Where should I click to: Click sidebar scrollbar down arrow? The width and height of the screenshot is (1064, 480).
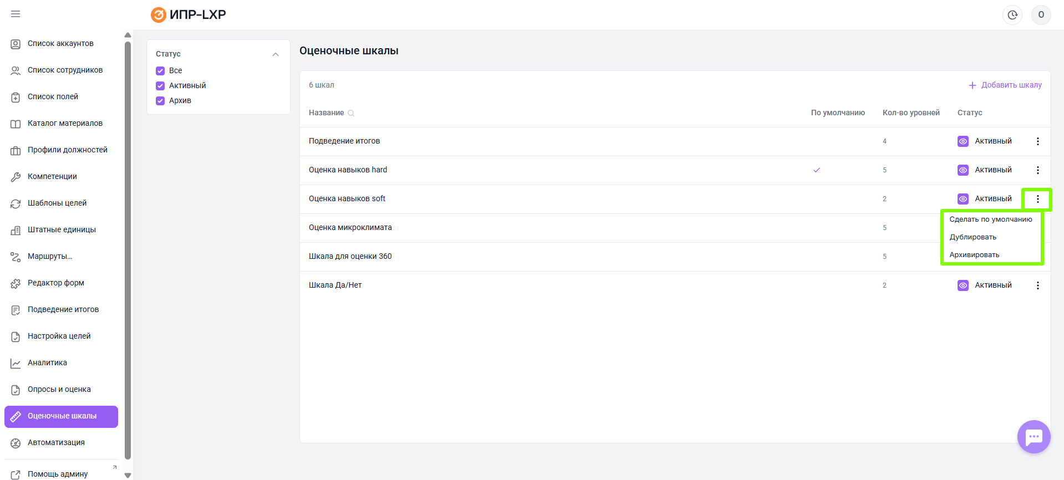pyautogui.click(x=128, y=476)
